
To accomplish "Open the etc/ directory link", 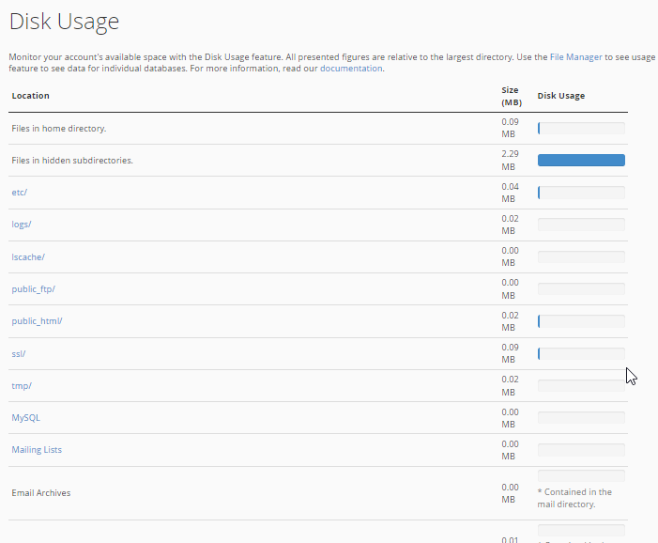I will (20, 193).
